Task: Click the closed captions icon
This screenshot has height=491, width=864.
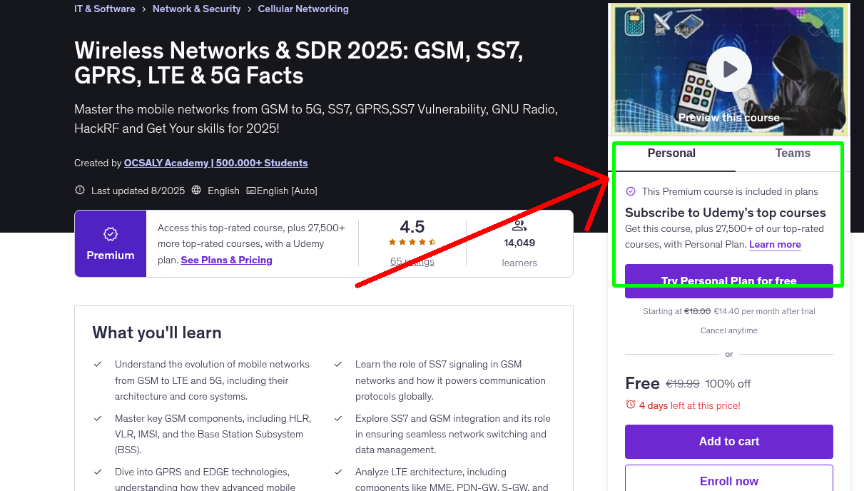Action: click(251, 191)
